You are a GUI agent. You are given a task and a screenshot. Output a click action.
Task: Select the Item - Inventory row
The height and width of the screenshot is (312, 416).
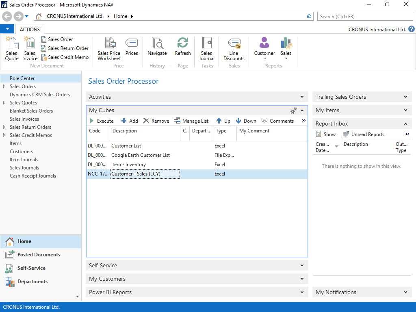[197, 165]
